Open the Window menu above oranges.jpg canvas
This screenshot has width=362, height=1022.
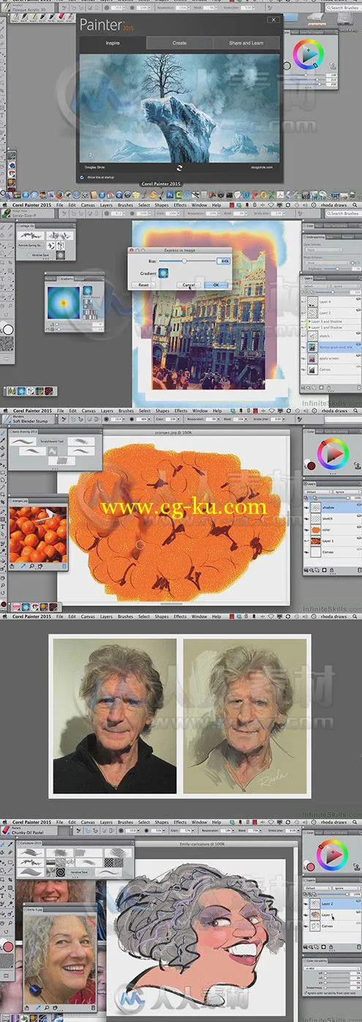coord(199,411)
